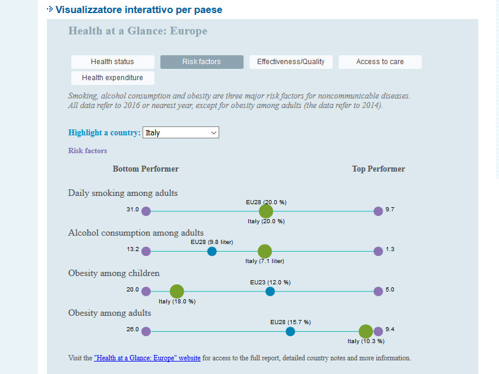Switch to Effectiveness/Quality tab
This screenshot has height=374, width=499.
point(291,62)
